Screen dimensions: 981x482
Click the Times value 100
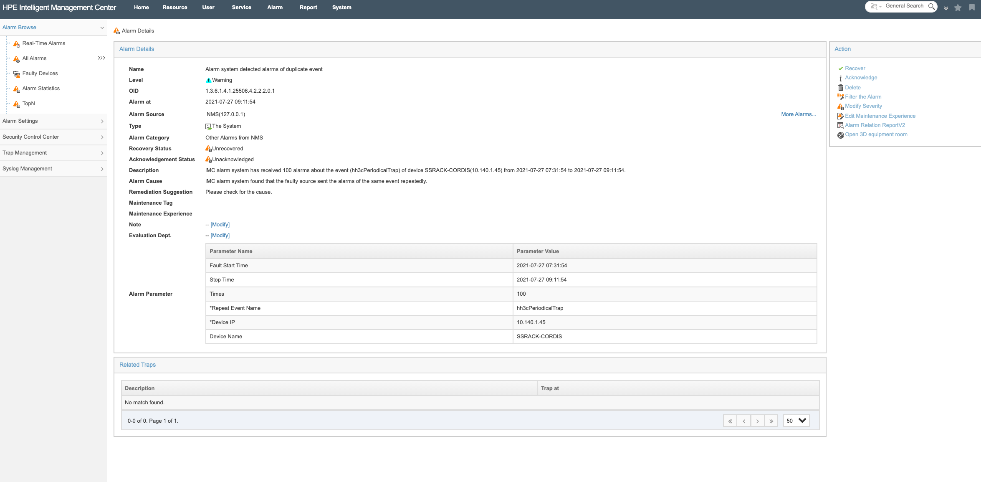(x=521, y=294)
